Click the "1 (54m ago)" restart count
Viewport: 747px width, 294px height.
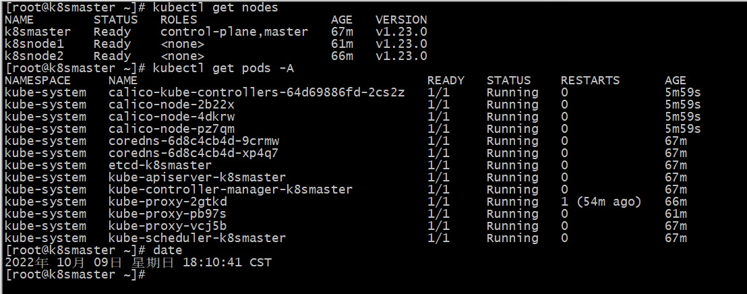click(x=601, y=202)
